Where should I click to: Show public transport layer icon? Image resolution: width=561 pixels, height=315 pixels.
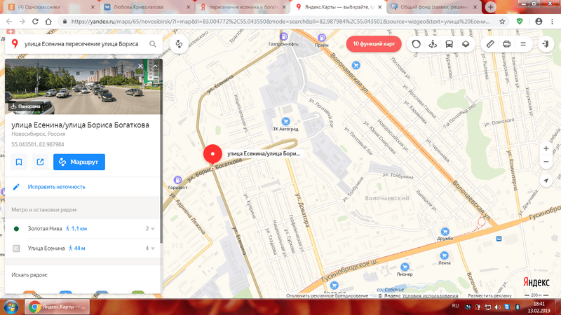click(x=450, y=44)
